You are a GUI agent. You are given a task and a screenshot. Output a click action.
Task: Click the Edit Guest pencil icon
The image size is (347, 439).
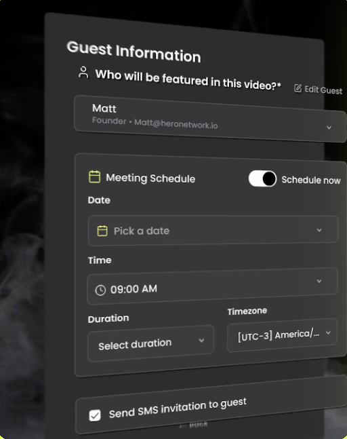(298, 88)
